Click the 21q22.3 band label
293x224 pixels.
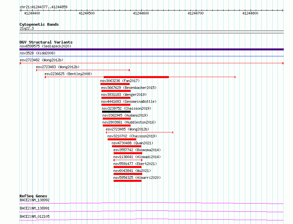27,28
